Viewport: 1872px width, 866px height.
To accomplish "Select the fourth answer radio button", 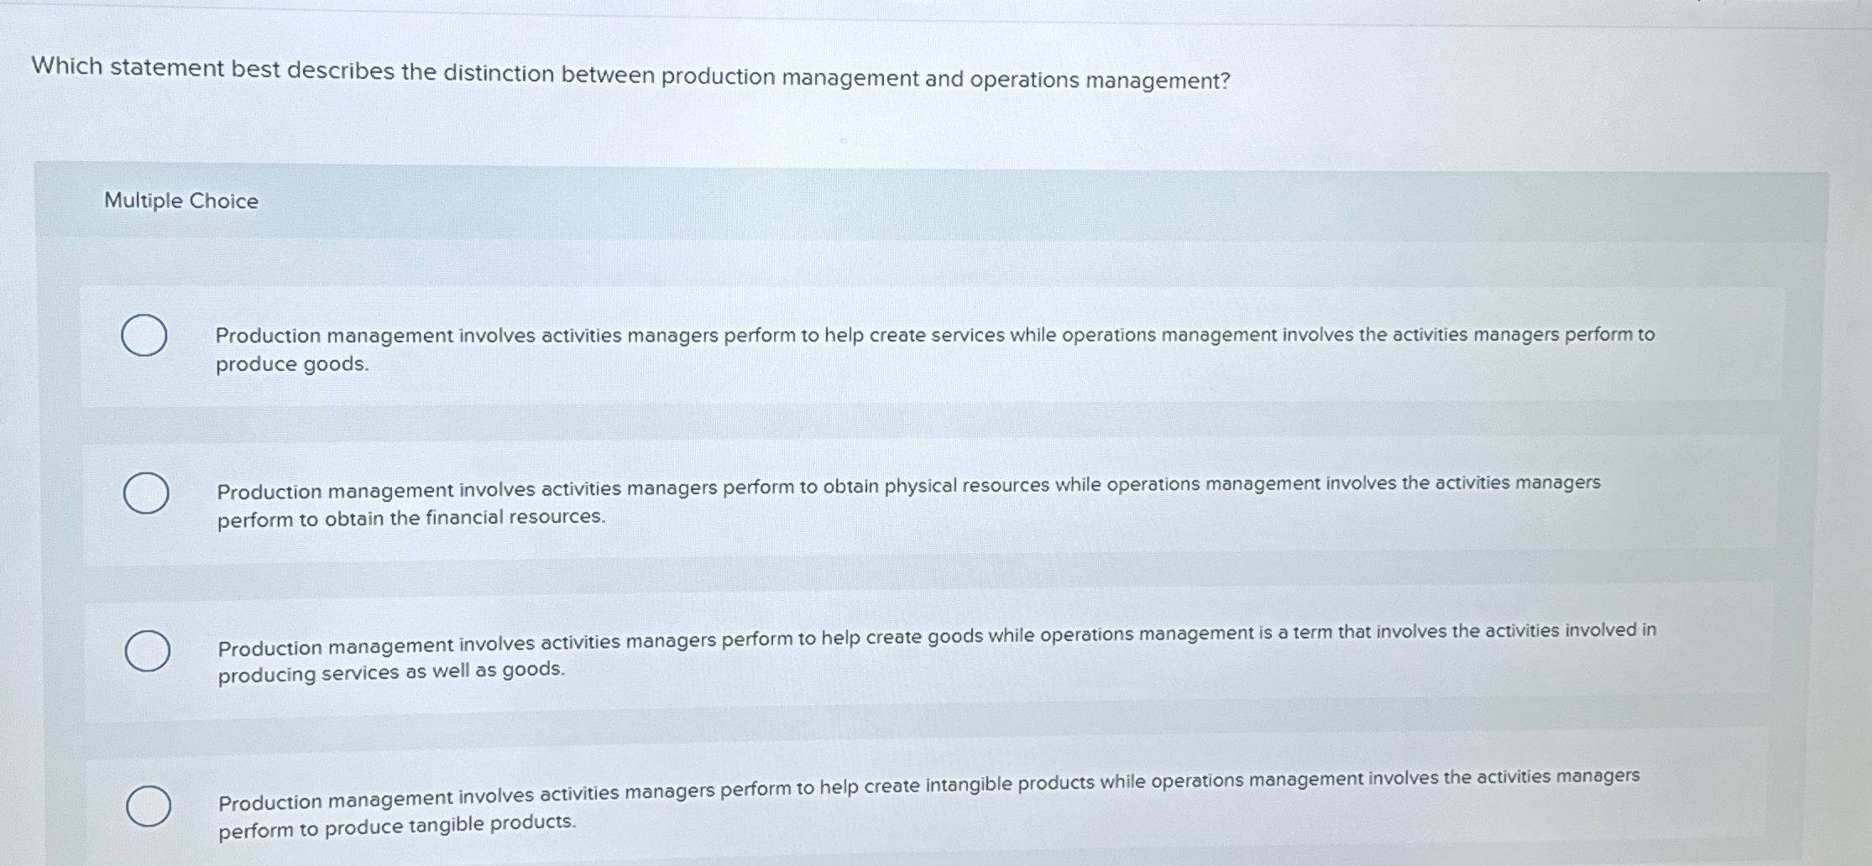I will pyautogui.click(x=149, y=806).
